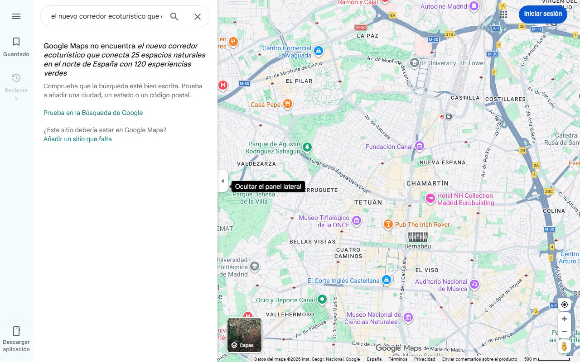This screenshot has height=362, width=580.
Task: Open the Privacidad footer link
Action: [x=425, y=359]
